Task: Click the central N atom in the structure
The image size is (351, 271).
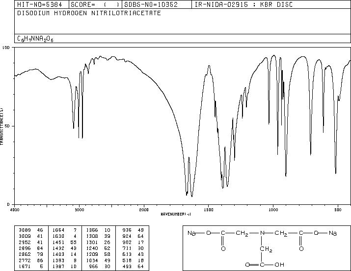Action: (262, 233)
